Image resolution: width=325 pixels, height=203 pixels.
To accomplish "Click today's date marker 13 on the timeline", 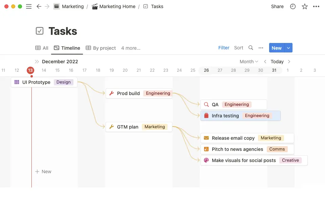I will tap(30, 70).
